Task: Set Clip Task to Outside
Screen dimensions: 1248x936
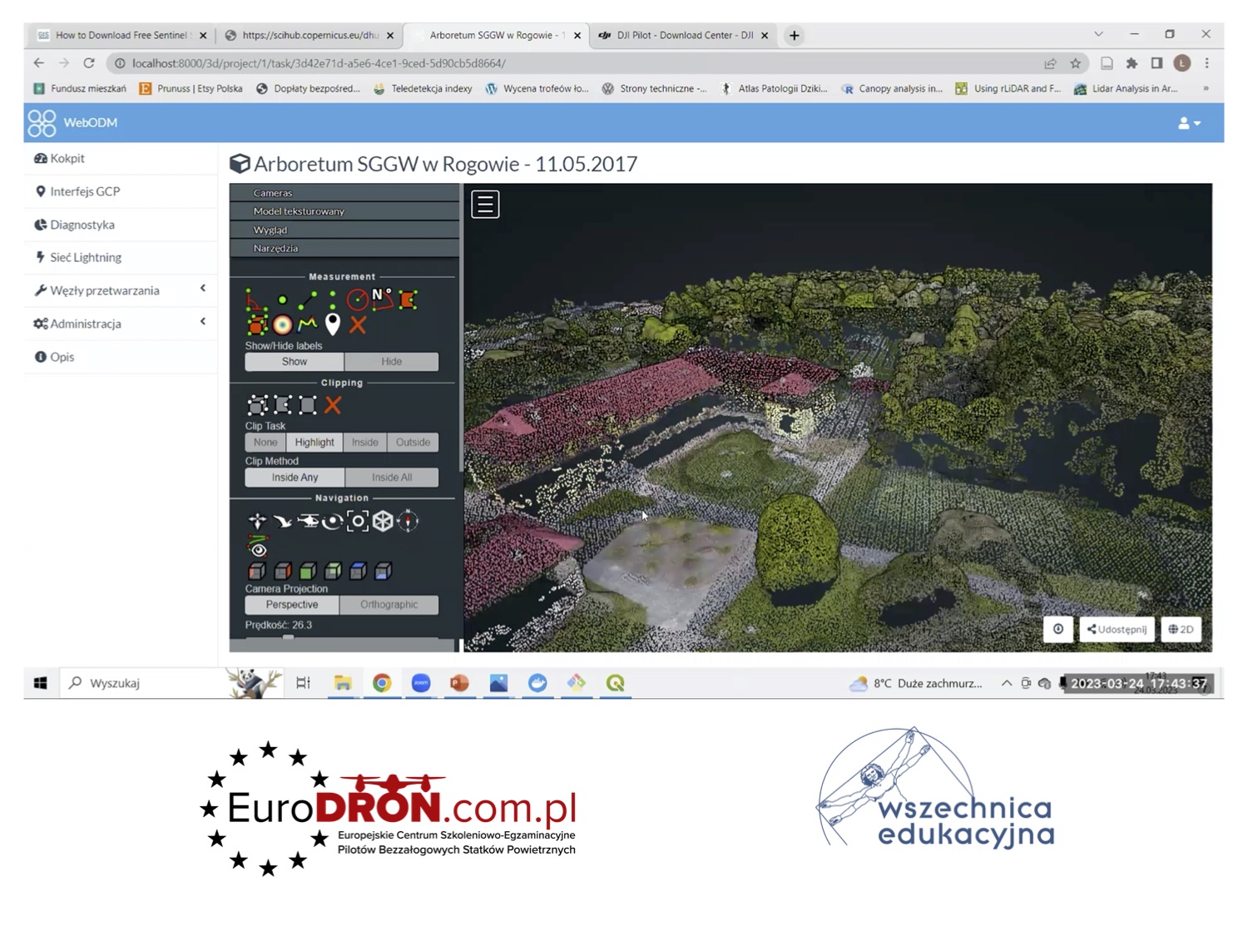Action: [413, 443]
